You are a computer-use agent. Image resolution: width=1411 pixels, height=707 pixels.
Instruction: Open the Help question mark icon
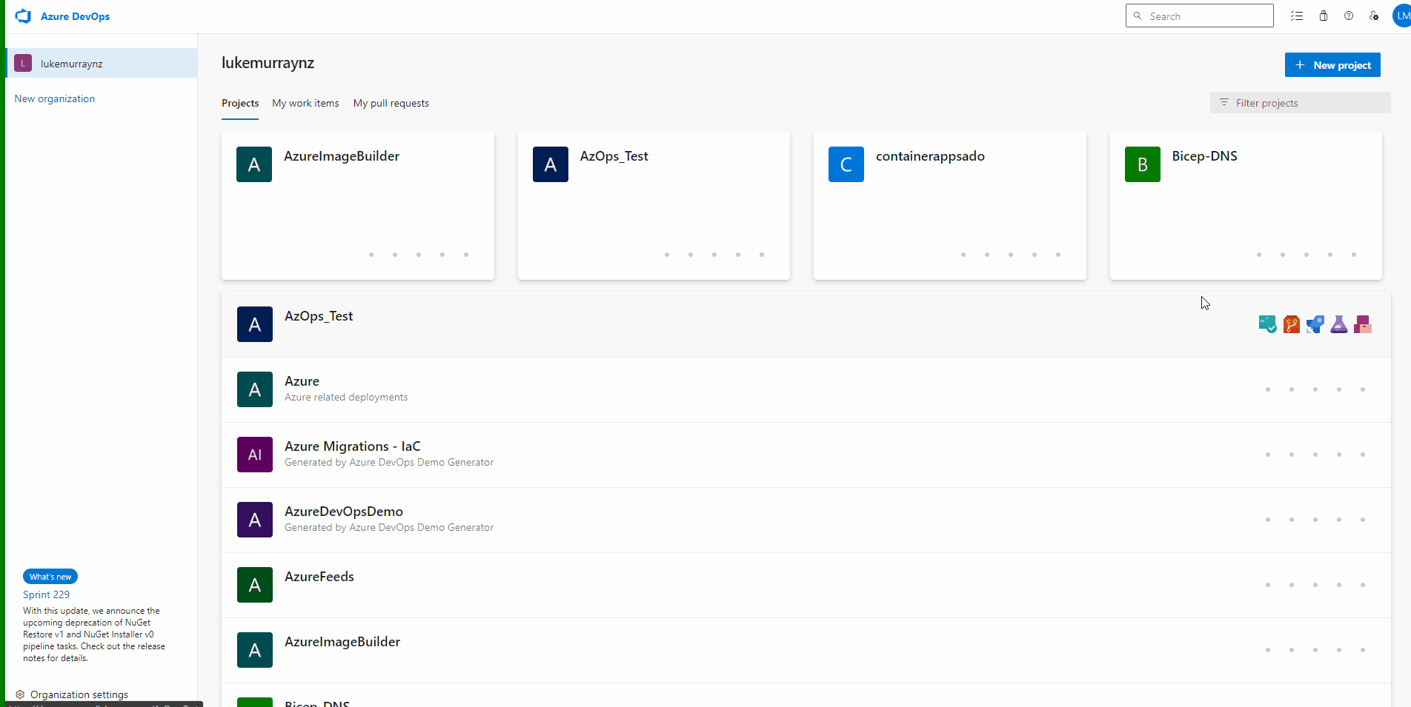coord(1349,16)
